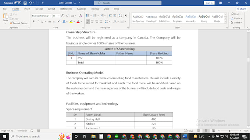The image size is (250, 140).
Task: Decrease font size with the shrink icon
Action: coord(67,15)
